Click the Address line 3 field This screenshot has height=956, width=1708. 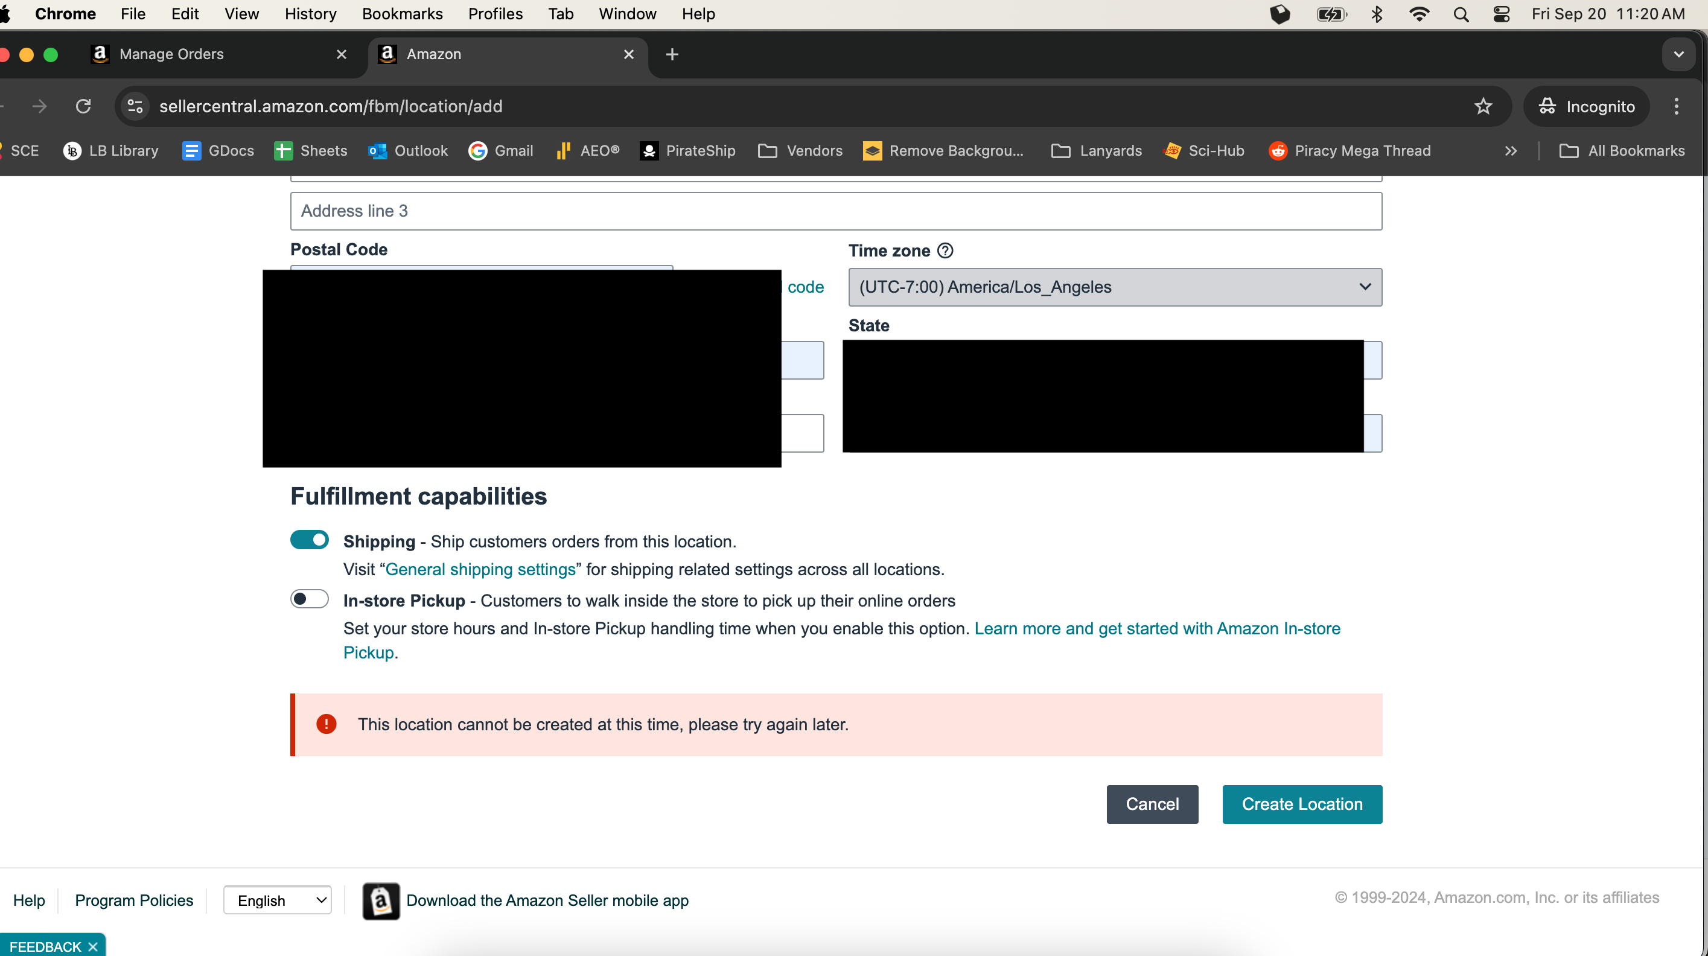tap(836, 211)
